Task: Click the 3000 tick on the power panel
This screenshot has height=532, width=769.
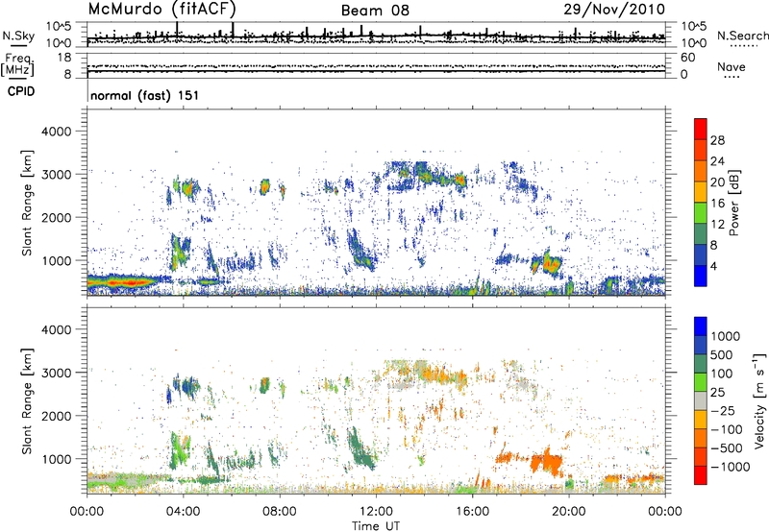Action: coord(59,175)
